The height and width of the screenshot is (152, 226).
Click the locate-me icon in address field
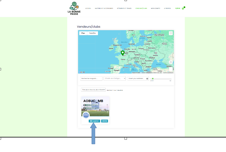click(x=147, y=79)
